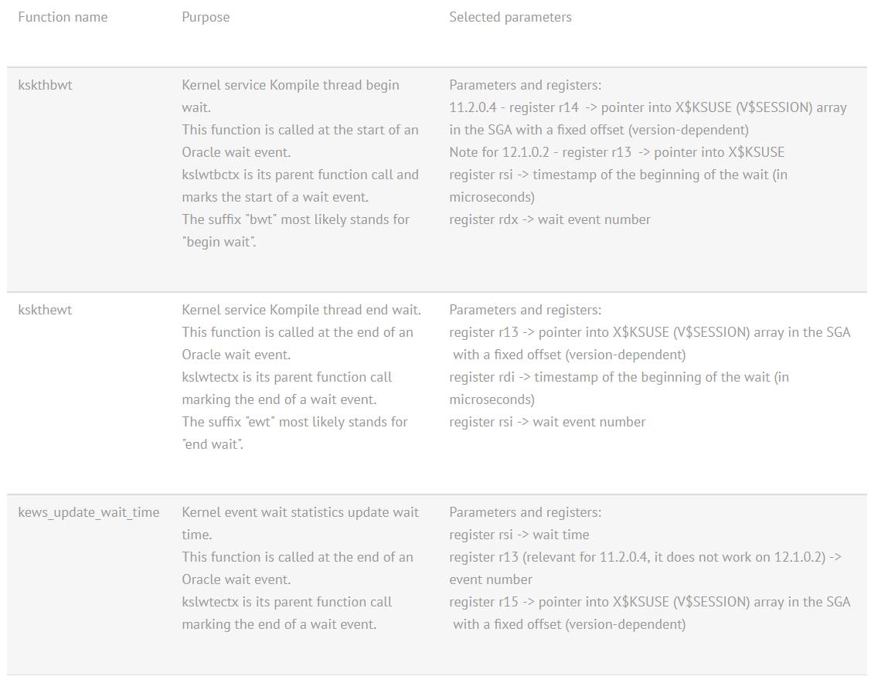Click "Kernel service Kompile thread end wait" text

coord(301,310)
